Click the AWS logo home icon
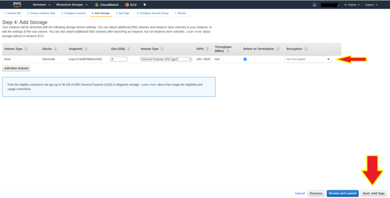 17,5
